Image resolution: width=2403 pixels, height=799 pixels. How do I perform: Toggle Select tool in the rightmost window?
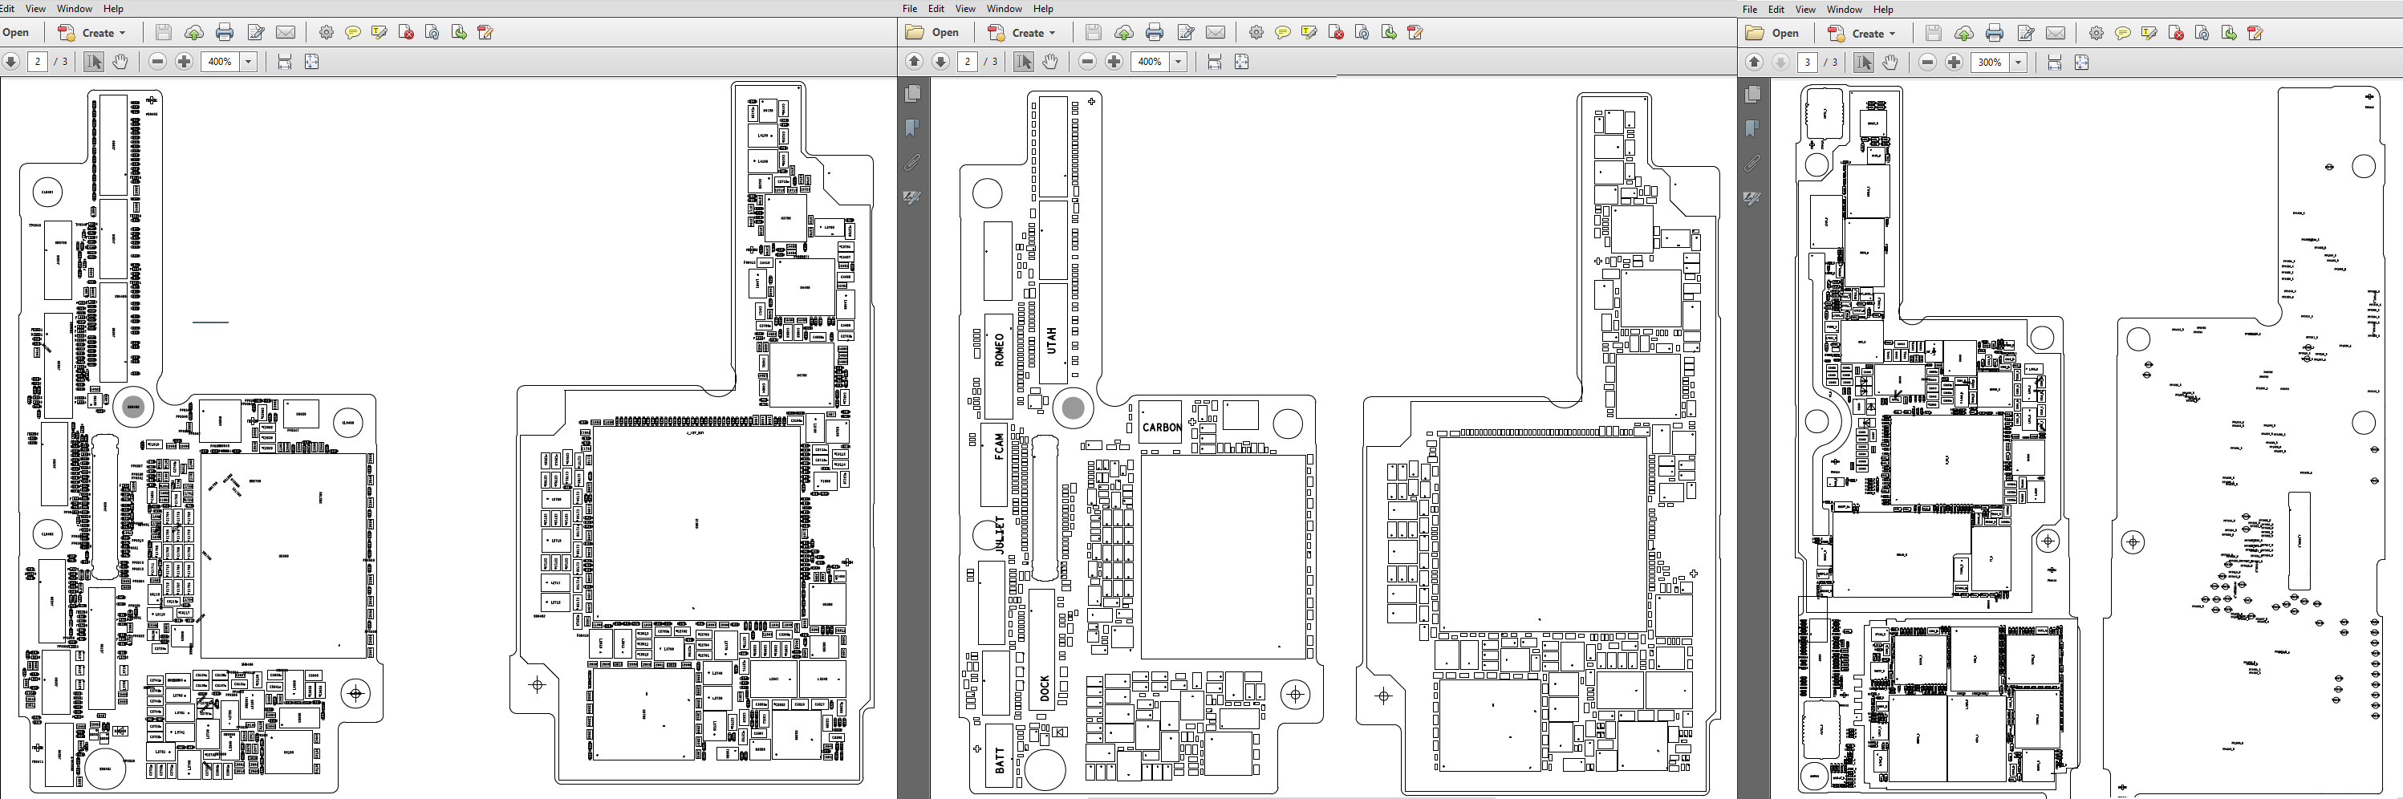1863,63
